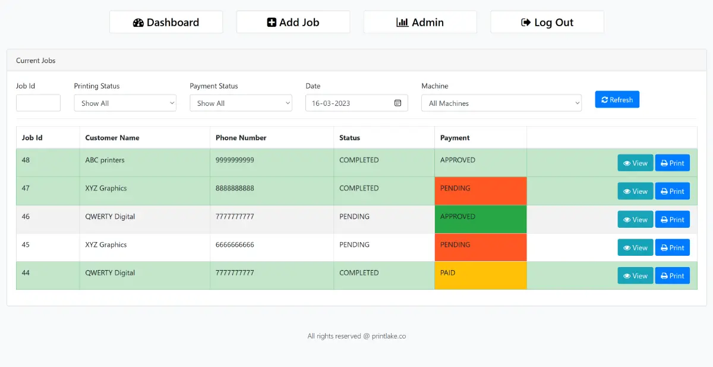Viewport: 713px width, 367px height.
Task: View details of job 46 QWERTY Digital
Action: click(635, 219)
